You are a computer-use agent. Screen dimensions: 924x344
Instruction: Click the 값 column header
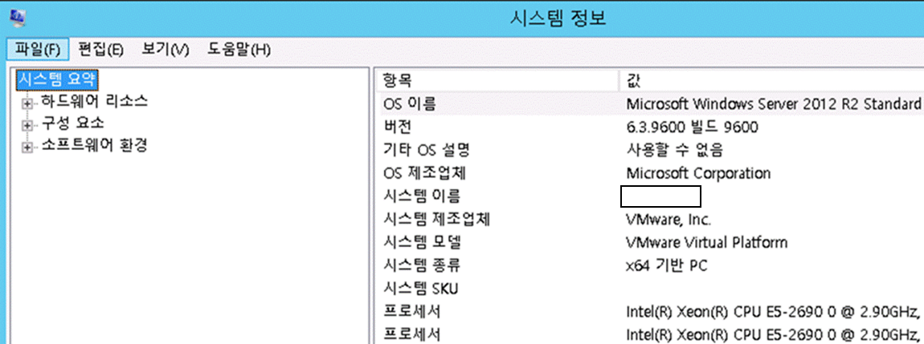tap(771, 80)
